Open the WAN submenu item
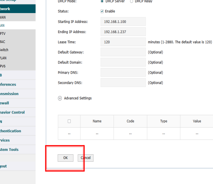Screen dimensions: 213x184 18,17
